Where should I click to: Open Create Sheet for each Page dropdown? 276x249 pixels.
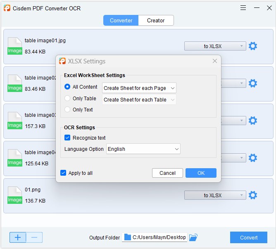coord(139,88)
